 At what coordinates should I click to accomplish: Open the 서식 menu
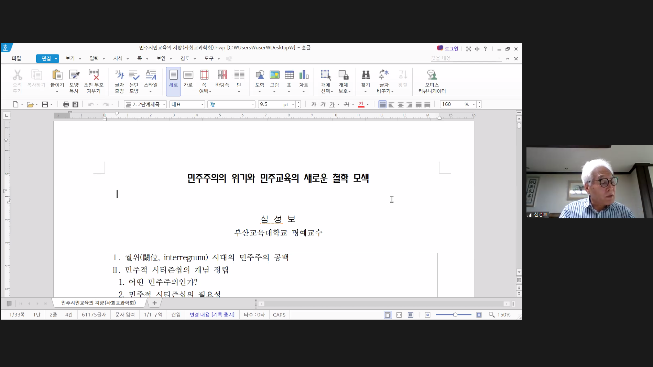tap(118, 58)
